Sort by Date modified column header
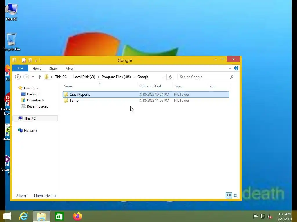Screen dimensions: 297x222 (x=155, y=86)
